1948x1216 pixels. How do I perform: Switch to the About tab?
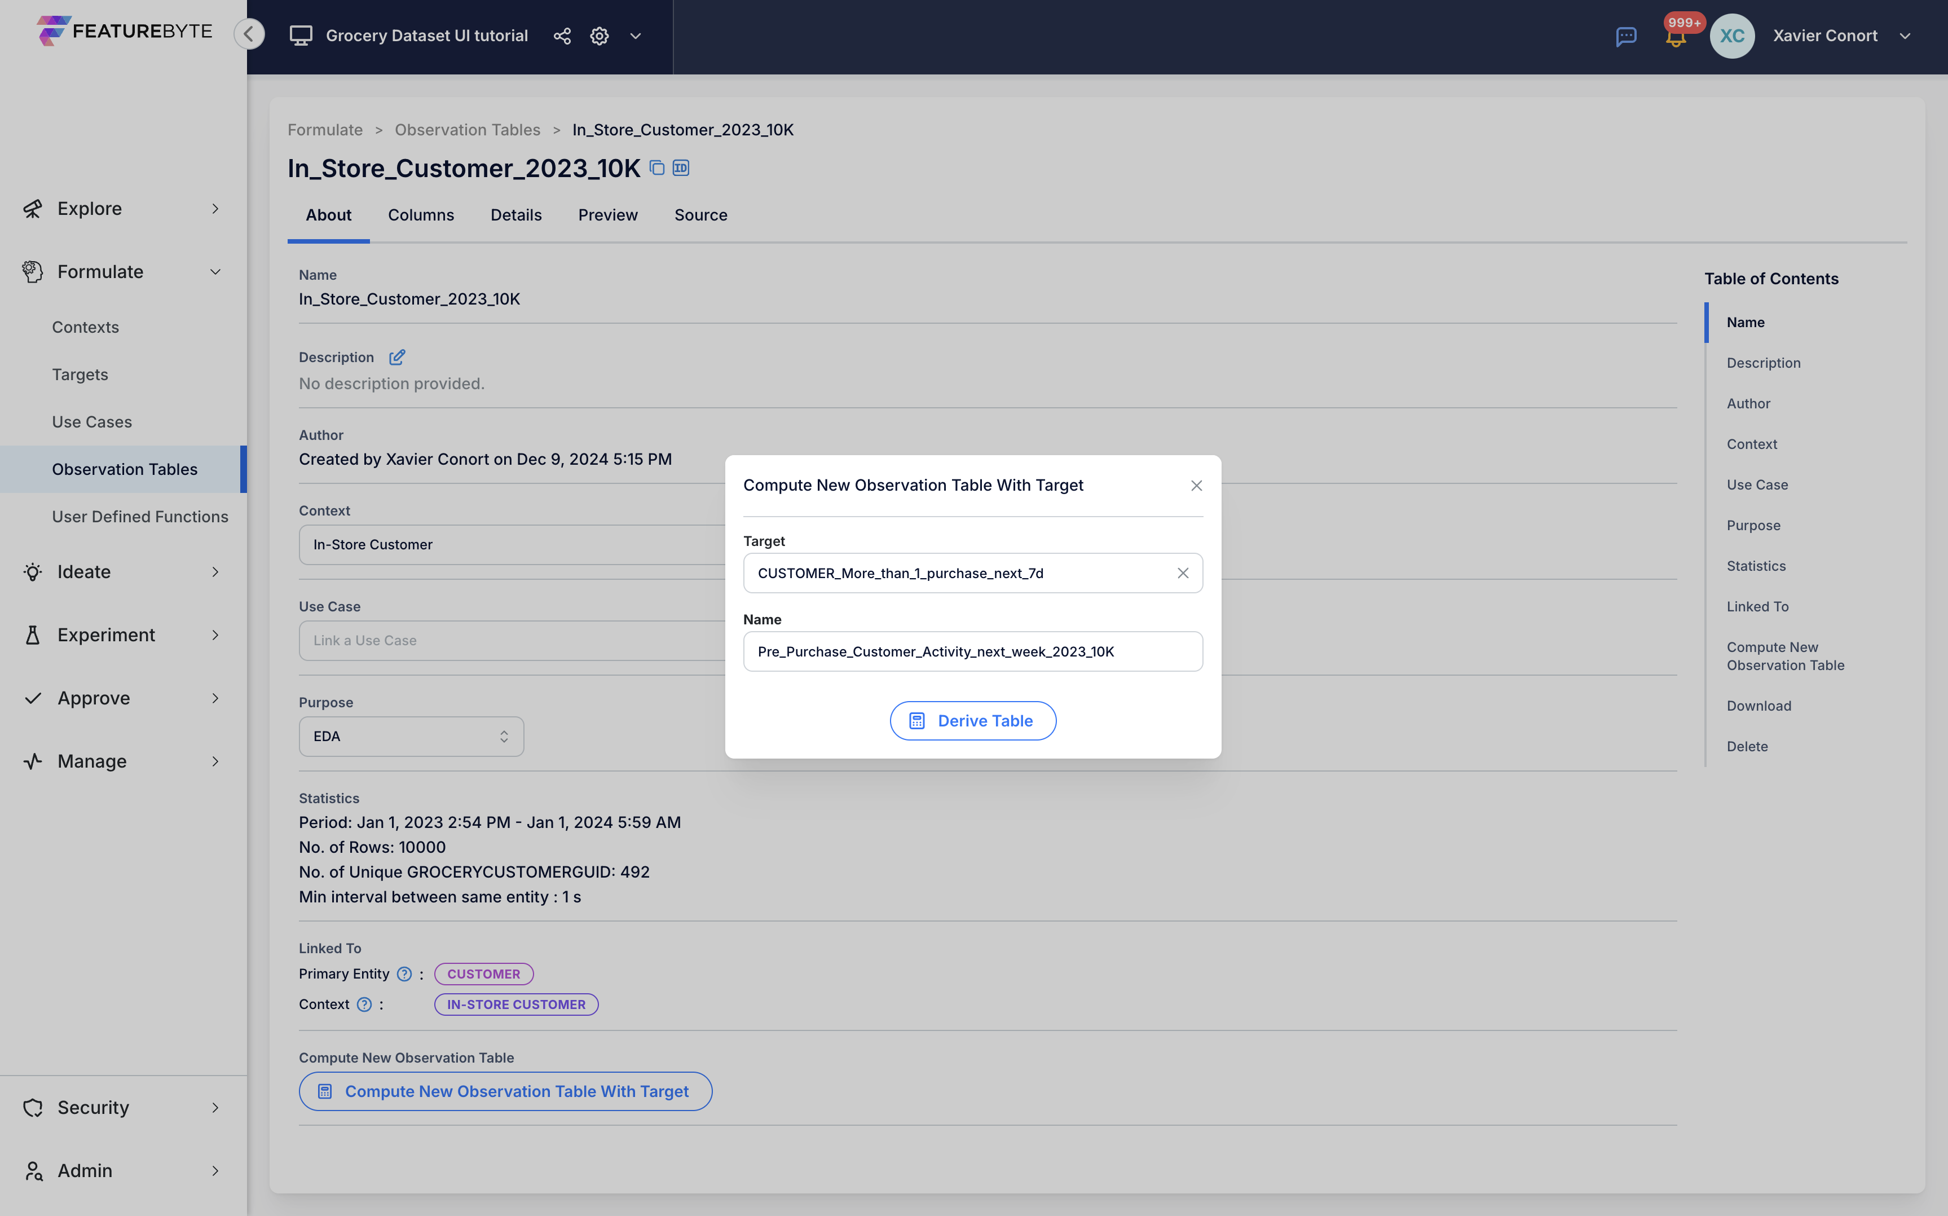click(x=328, y=215)
